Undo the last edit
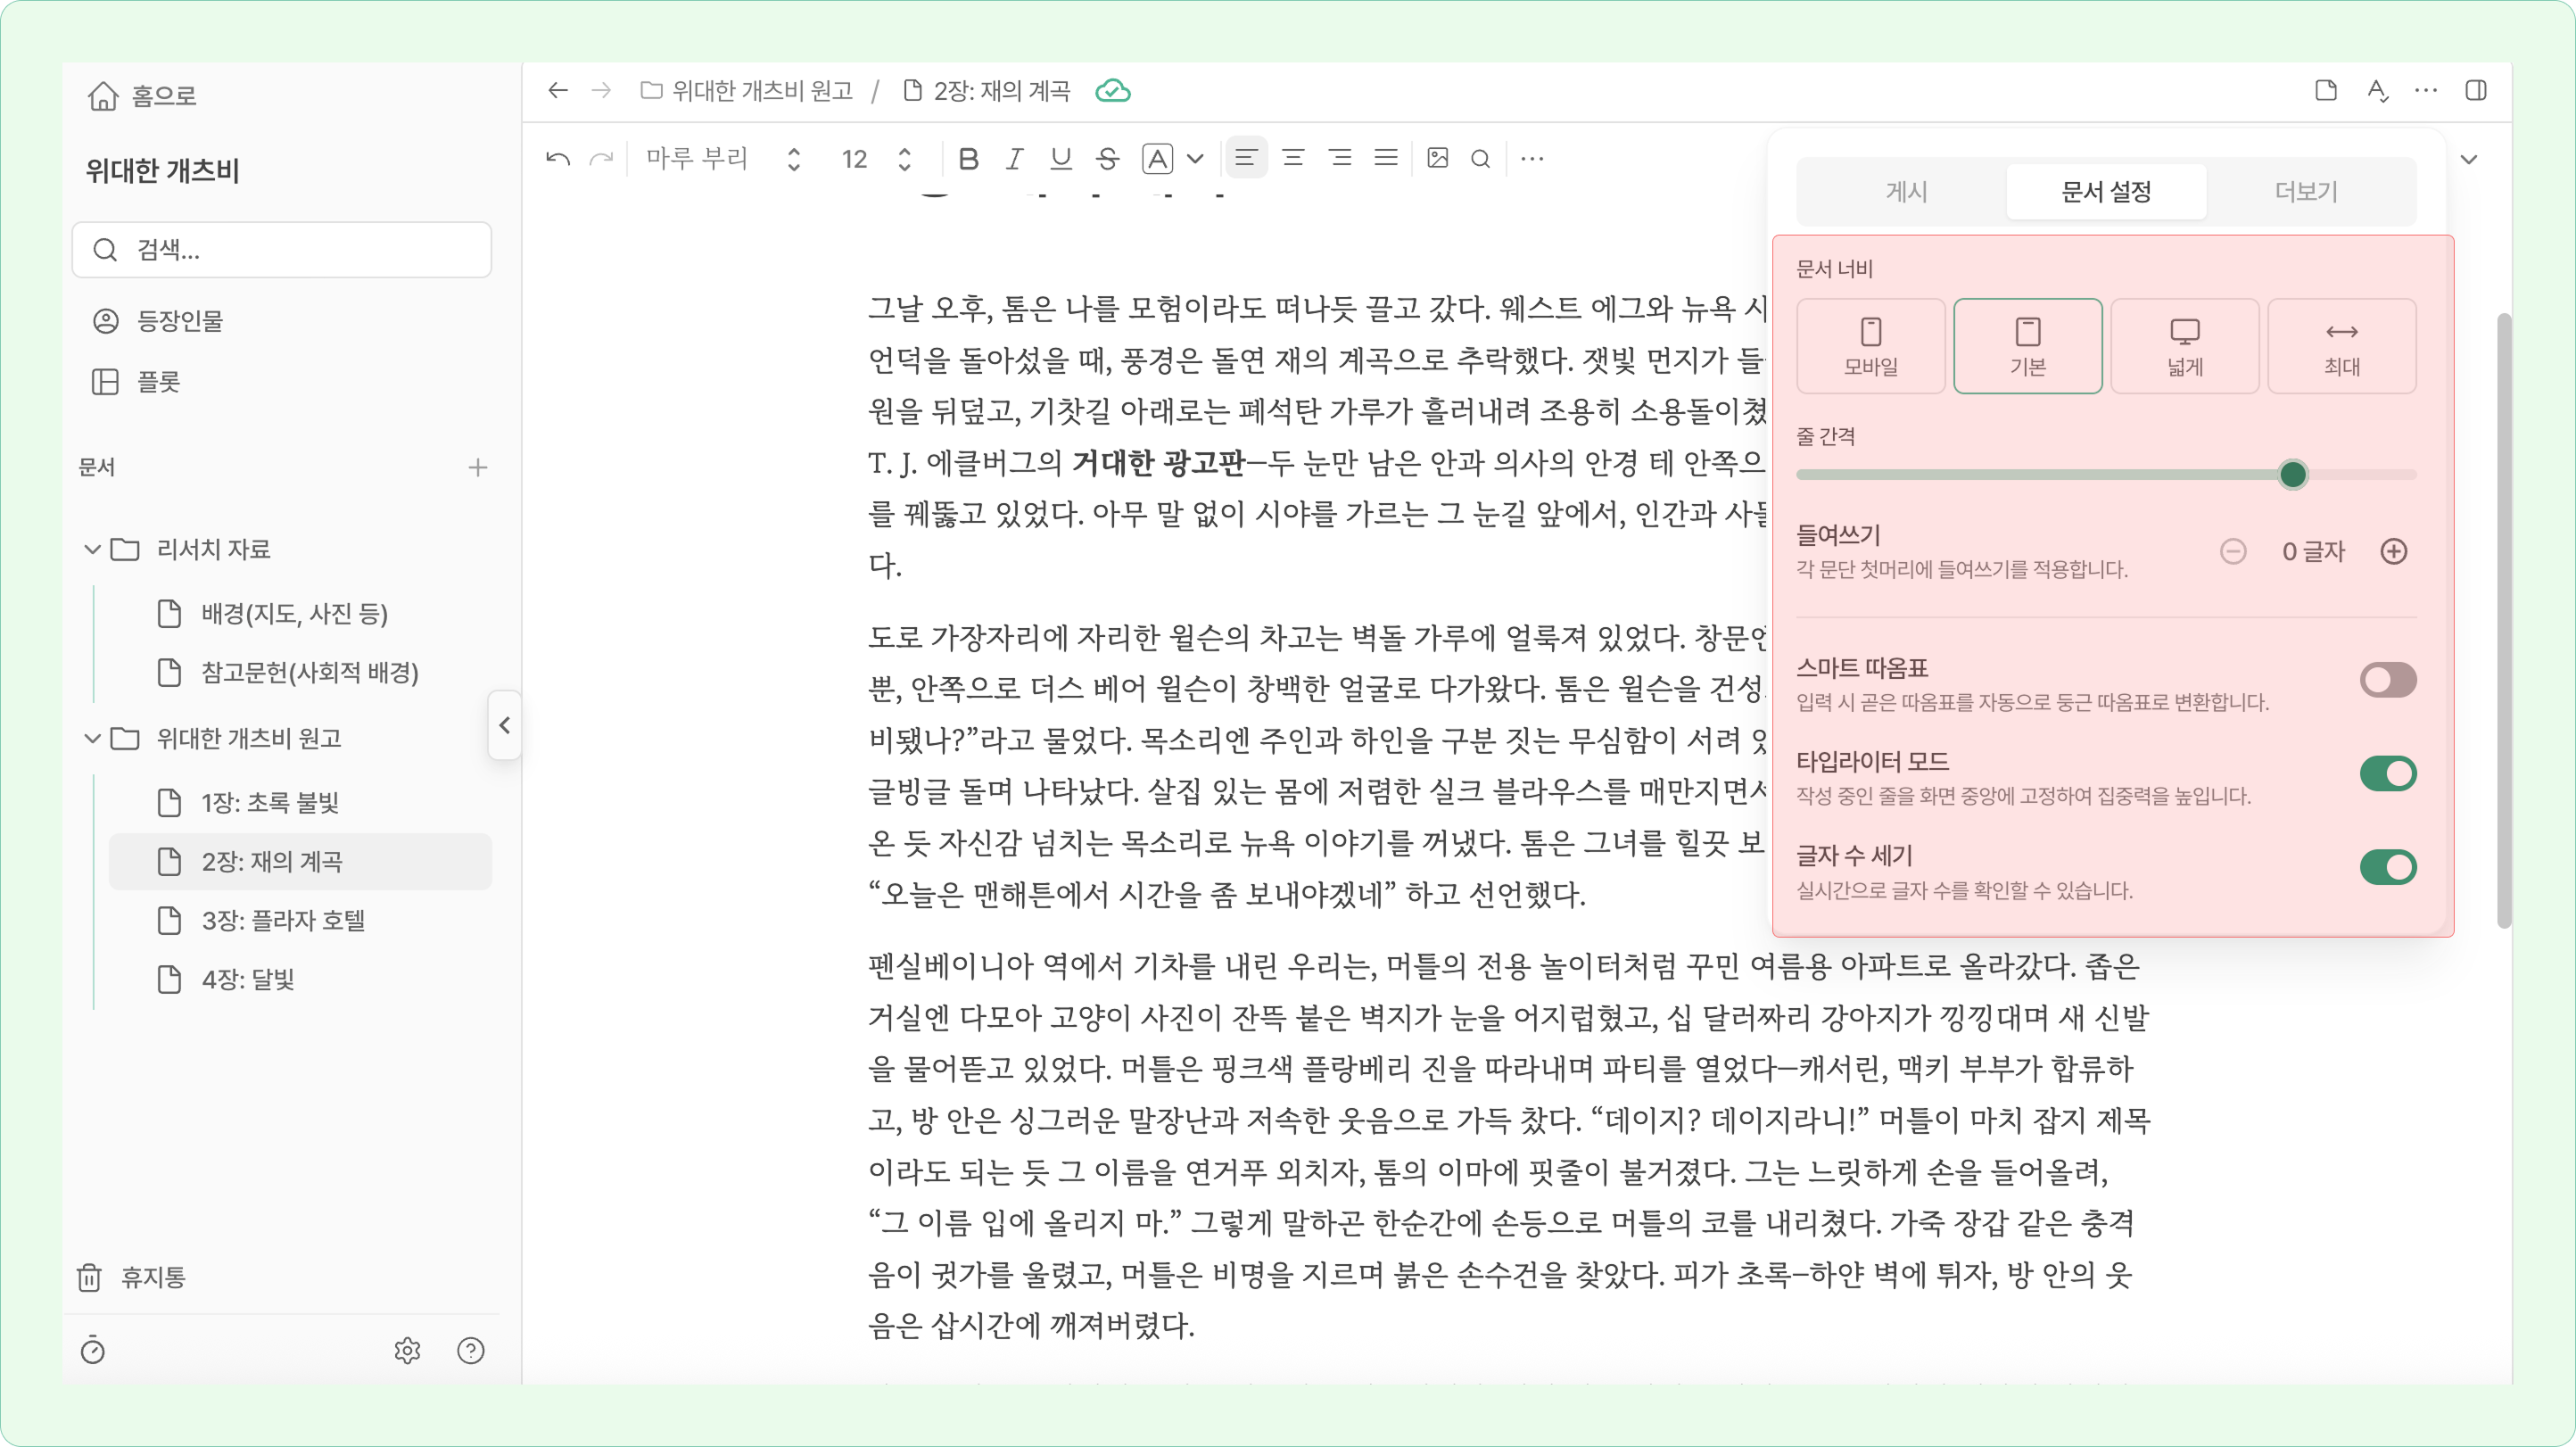This screenshot has width=2576, height=1447. pyautogui.click(x=558, y=158)
